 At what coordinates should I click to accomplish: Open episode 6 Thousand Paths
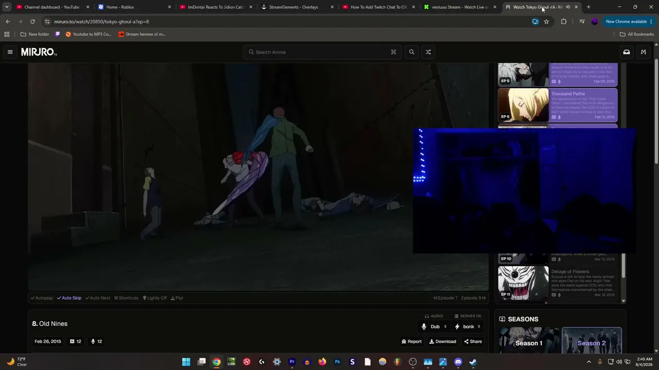click(558, 105)
